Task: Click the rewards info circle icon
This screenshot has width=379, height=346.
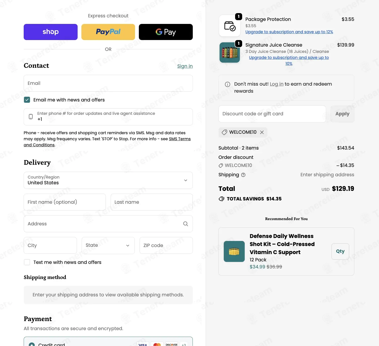Action: (x=228, y=84)
